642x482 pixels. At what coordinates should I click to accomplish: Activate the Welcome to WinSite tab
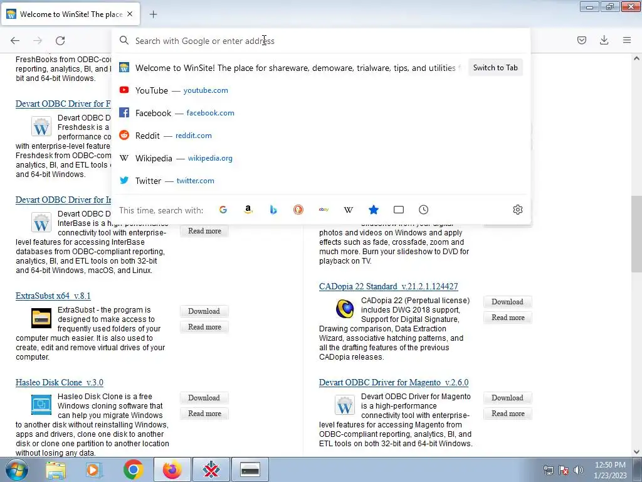coord(70,14)
